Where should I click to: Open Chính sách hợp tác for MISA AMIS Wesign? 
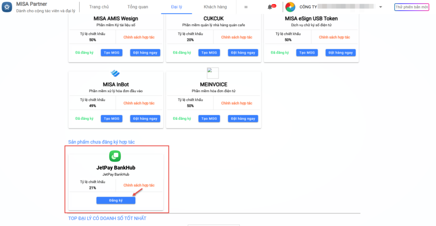click(139, 38)
